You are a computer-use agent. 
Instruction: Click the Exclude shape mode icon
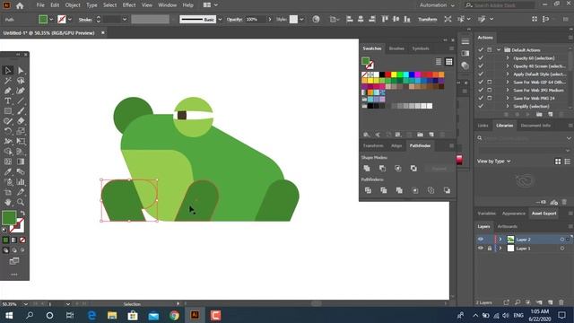[x=413, y=169]
